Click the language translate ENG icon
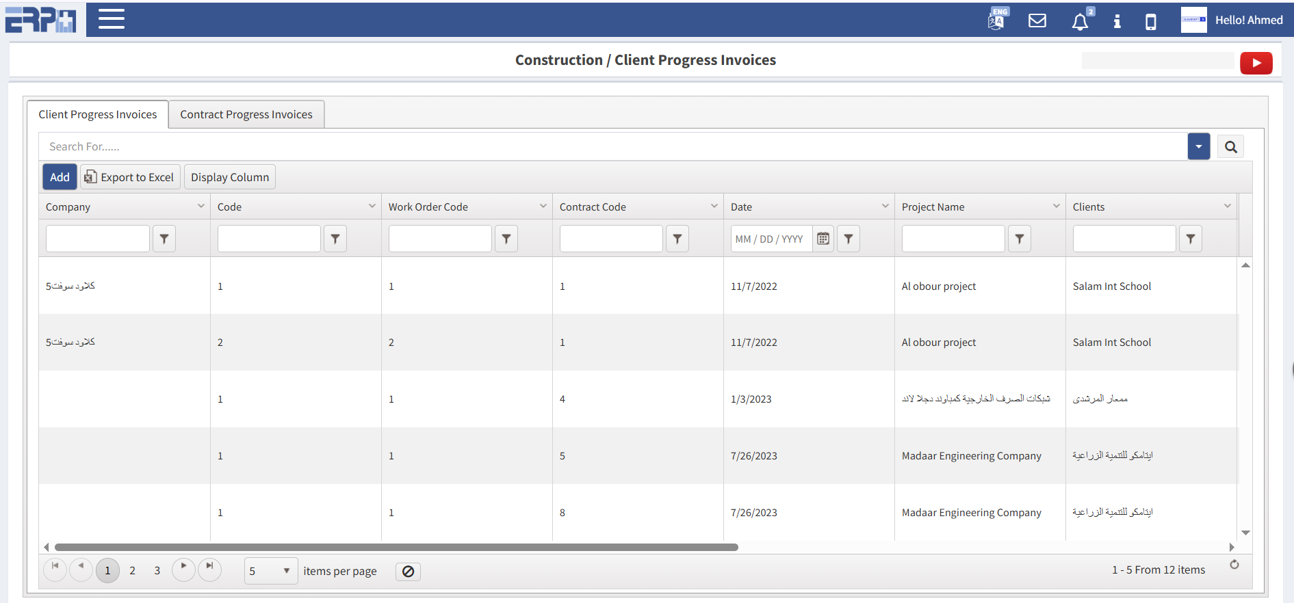1294x603 pixels. [997, 20]
